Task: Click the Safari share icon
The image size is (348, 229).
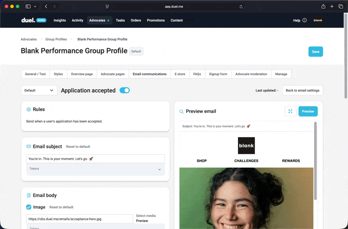Action: point(323,7)
